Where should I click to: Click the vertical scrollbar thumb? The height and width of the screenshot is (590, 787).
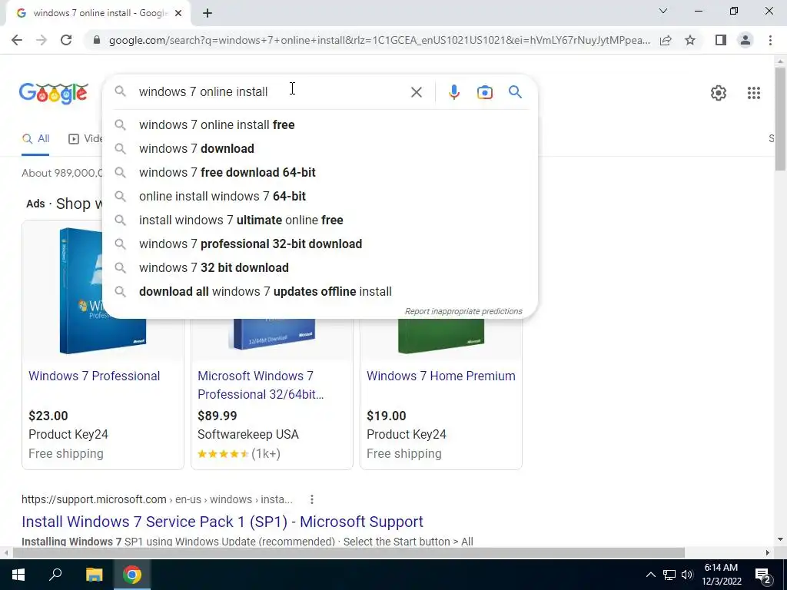[780, 119]
